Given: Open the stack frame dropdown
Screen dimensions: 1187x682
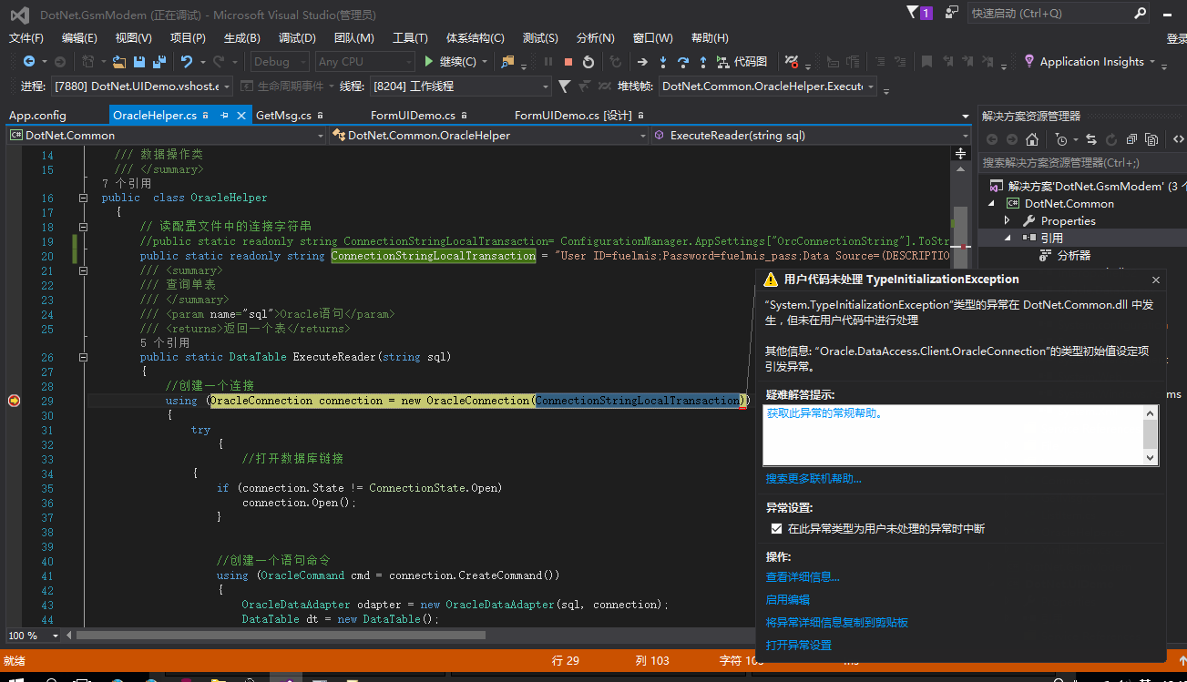Looking at the screenshot, I should pyautogui.click(x=768, y=87).
